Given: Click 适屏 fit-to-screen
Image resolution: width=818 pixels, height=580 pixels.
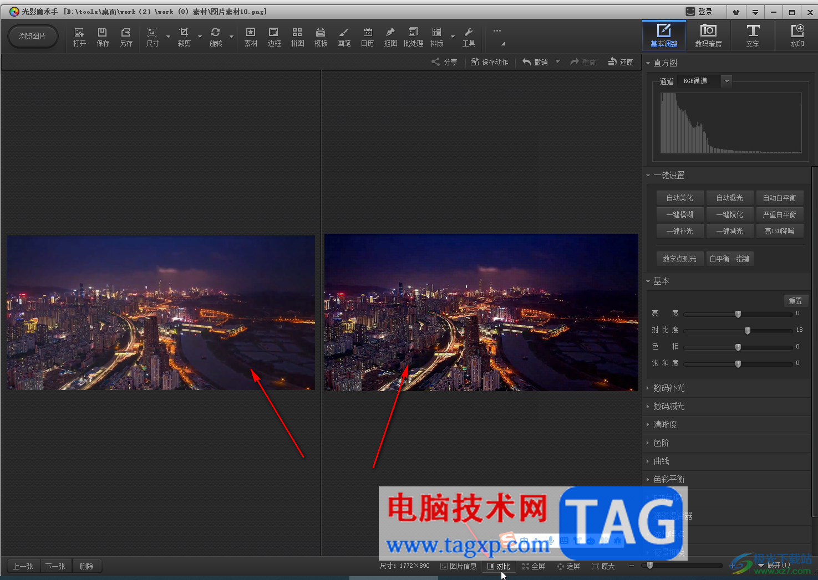Looking at the screenshot, I should click(568, 566).
